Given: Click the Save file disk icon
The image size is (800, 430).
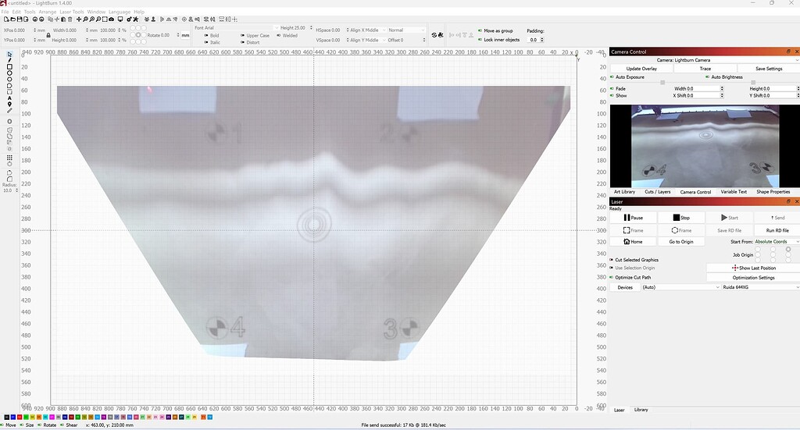Looking at the screenshot, I should (20, 20).
